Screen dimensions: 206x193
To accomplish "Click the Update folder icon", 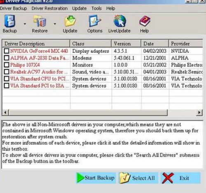I will [70, 21].
